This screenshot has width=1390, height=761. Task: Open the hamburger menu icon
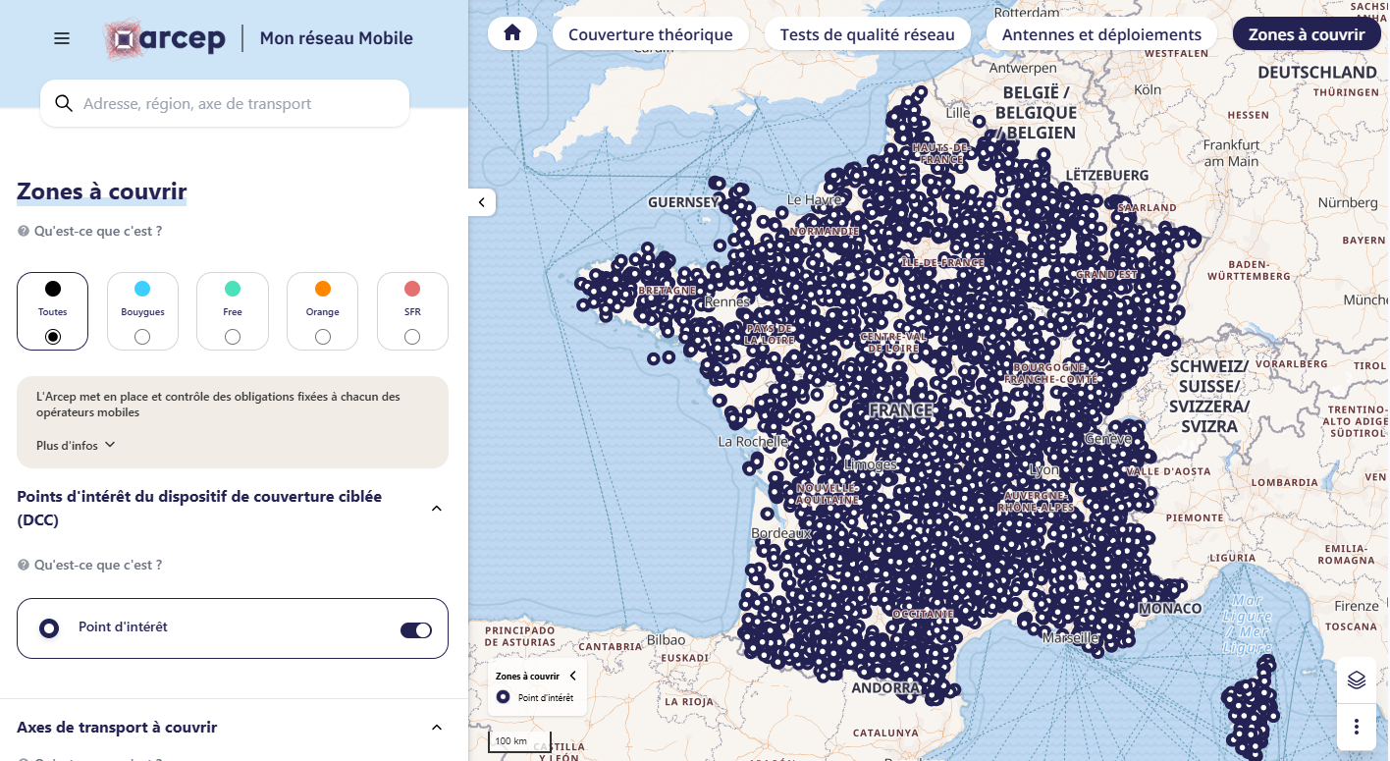pos(62,38)
